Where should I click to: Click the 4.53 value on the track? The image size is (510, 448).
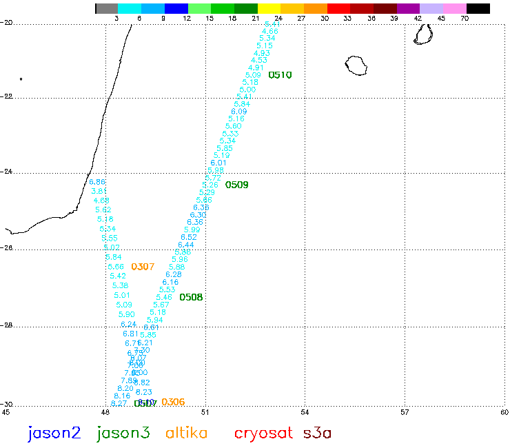point(259,60)
